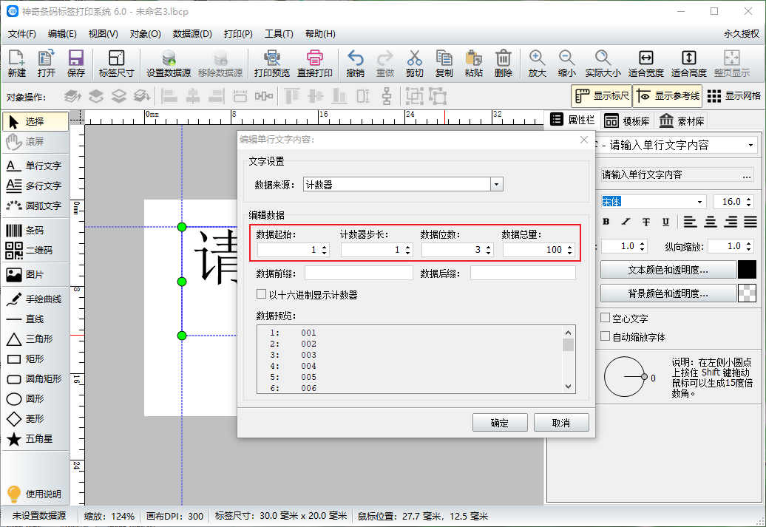Toggle 显示参考线 guide lines
The image size is (766, 527).
pyautogui.click(x=668, y=96)
